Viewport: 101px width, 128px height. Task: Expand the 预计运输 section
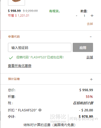91,79
